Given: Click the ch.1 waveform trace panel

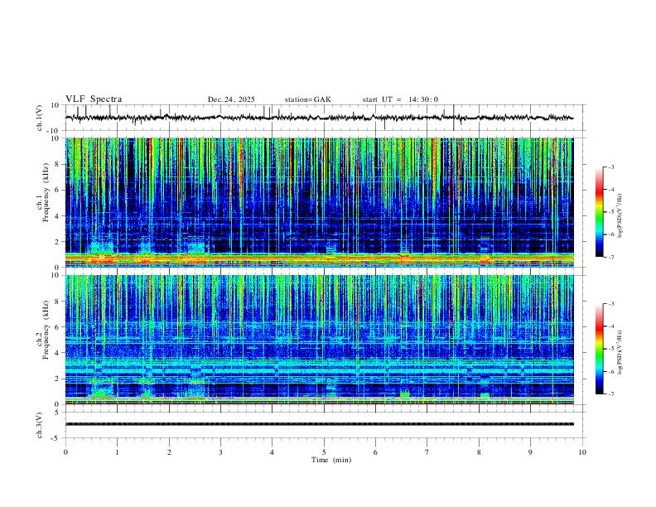Looking at the screenshot, I should [x=325, y=118].
